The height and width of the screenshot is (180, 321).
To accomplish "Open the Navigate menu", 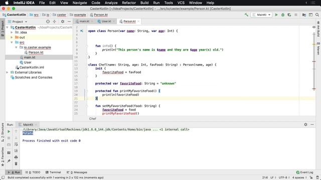I will 80,2.
